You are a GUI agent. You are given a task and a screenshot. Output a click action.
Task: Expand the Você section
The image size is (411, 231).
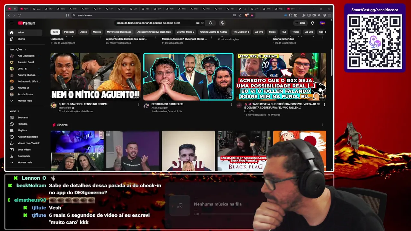[14, 111]
